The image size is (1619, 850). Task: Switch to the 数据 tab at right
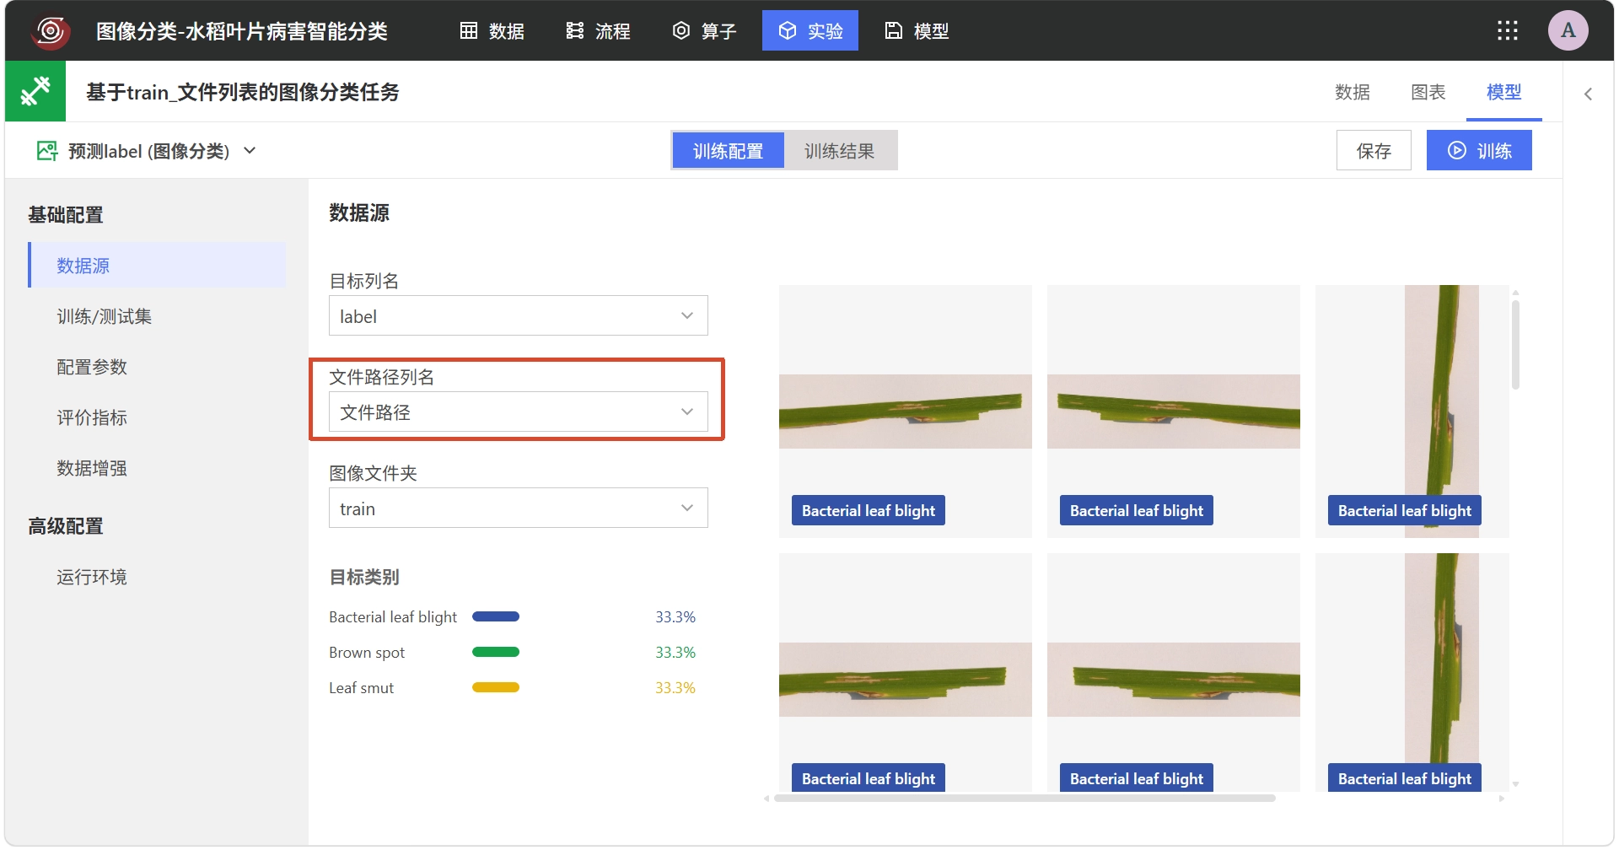point(1353,92)
